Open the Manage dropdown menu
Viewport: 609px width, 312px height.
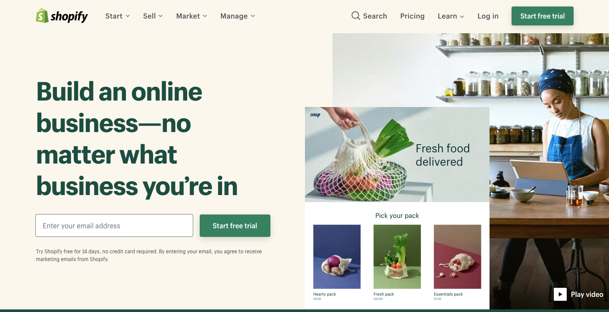pyautogui.click(x=238, y=16)
